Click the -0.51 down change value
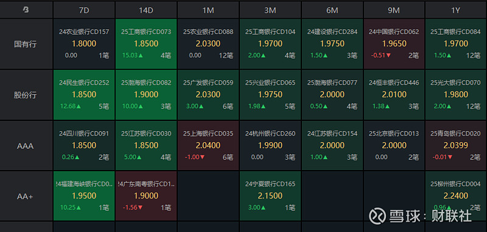This screenshot has height=232, width=487. [381, 55]
